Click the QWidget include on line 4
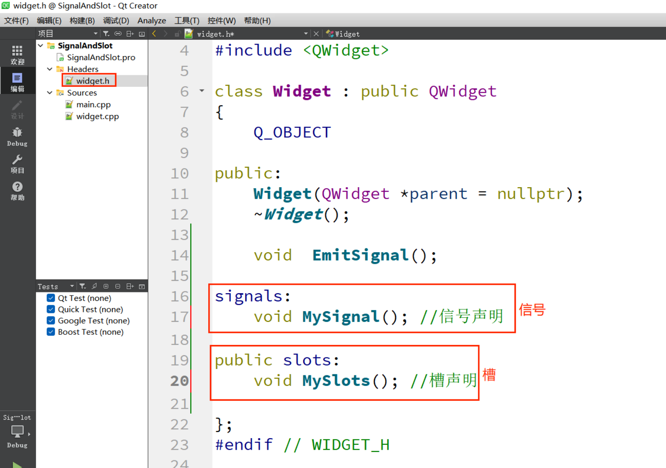 point(346,50)
